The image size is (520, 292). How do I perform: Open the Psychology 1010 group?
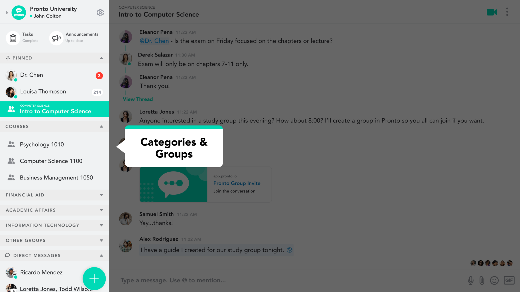pyautogui.click(x=54, y=144)
